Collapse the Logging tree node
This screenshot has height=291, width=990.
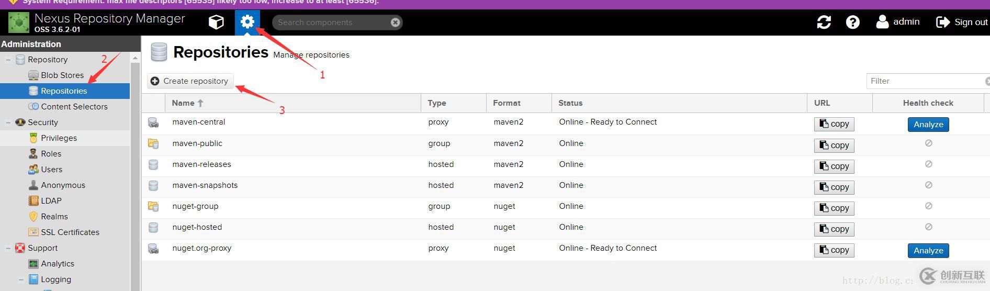21,279
